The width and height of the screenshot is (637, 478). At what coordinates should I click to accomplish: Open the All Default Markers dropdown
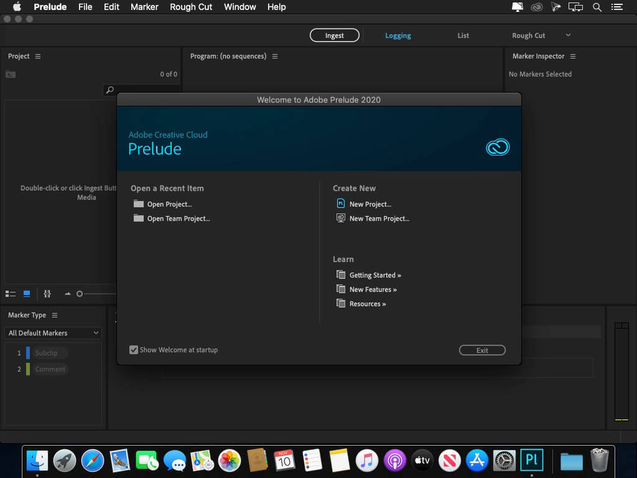(x=53, y=333)
